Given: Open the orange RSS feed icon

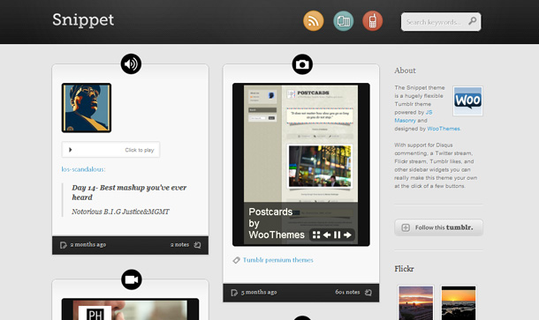Looking at the screenshot, I should [x=313, y=21].
